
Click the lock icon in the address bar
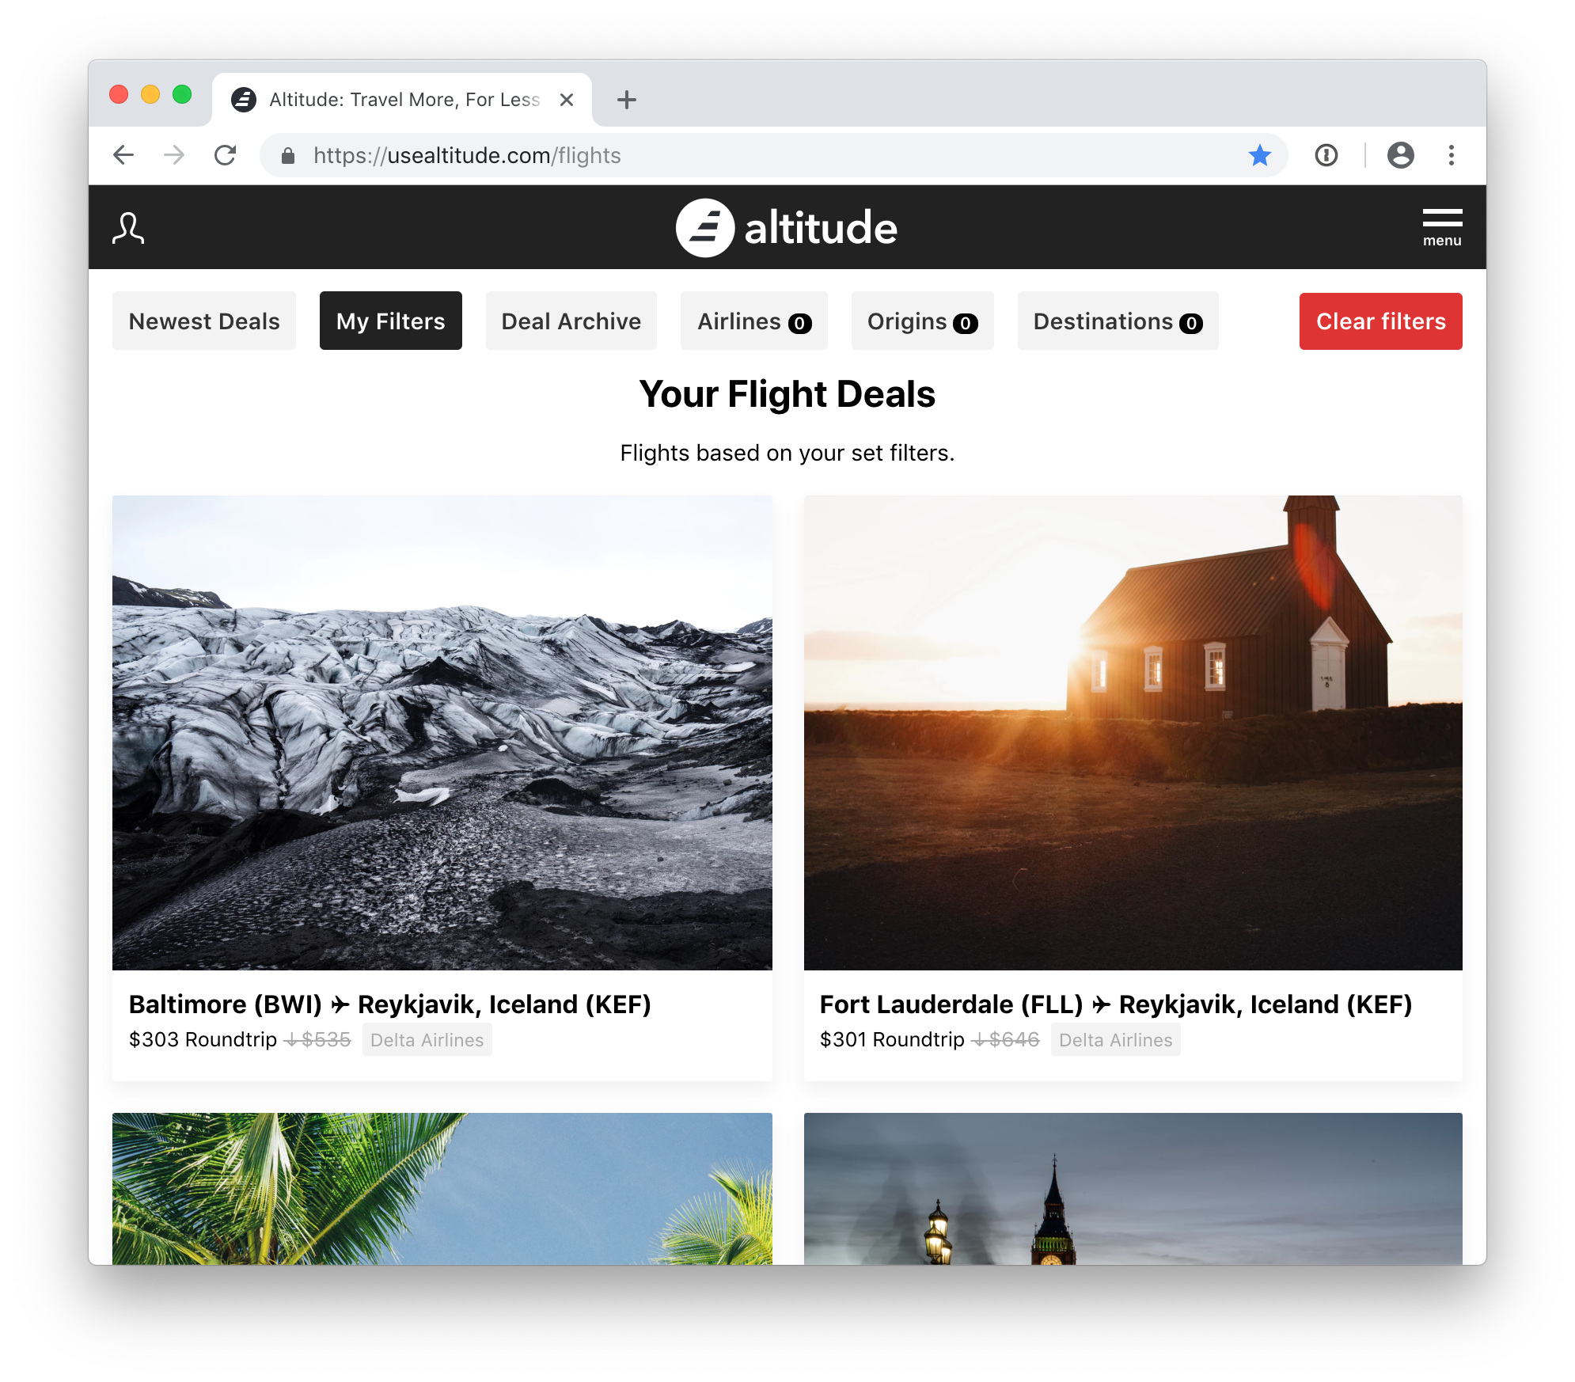[287, 155]
